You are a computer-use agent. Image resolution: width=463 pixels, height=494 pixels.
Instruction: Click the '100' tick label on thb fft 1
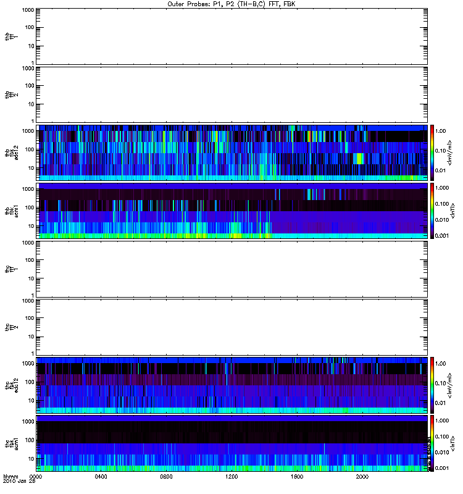tap(30, 27)
